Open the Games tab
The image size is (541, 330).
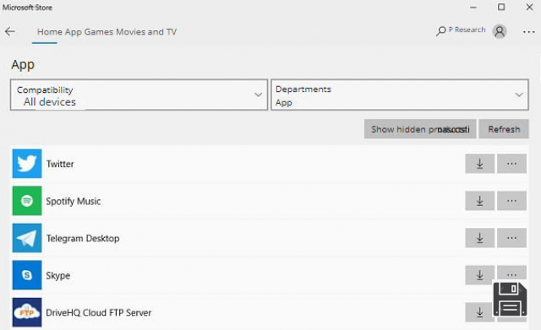[99, 32]
